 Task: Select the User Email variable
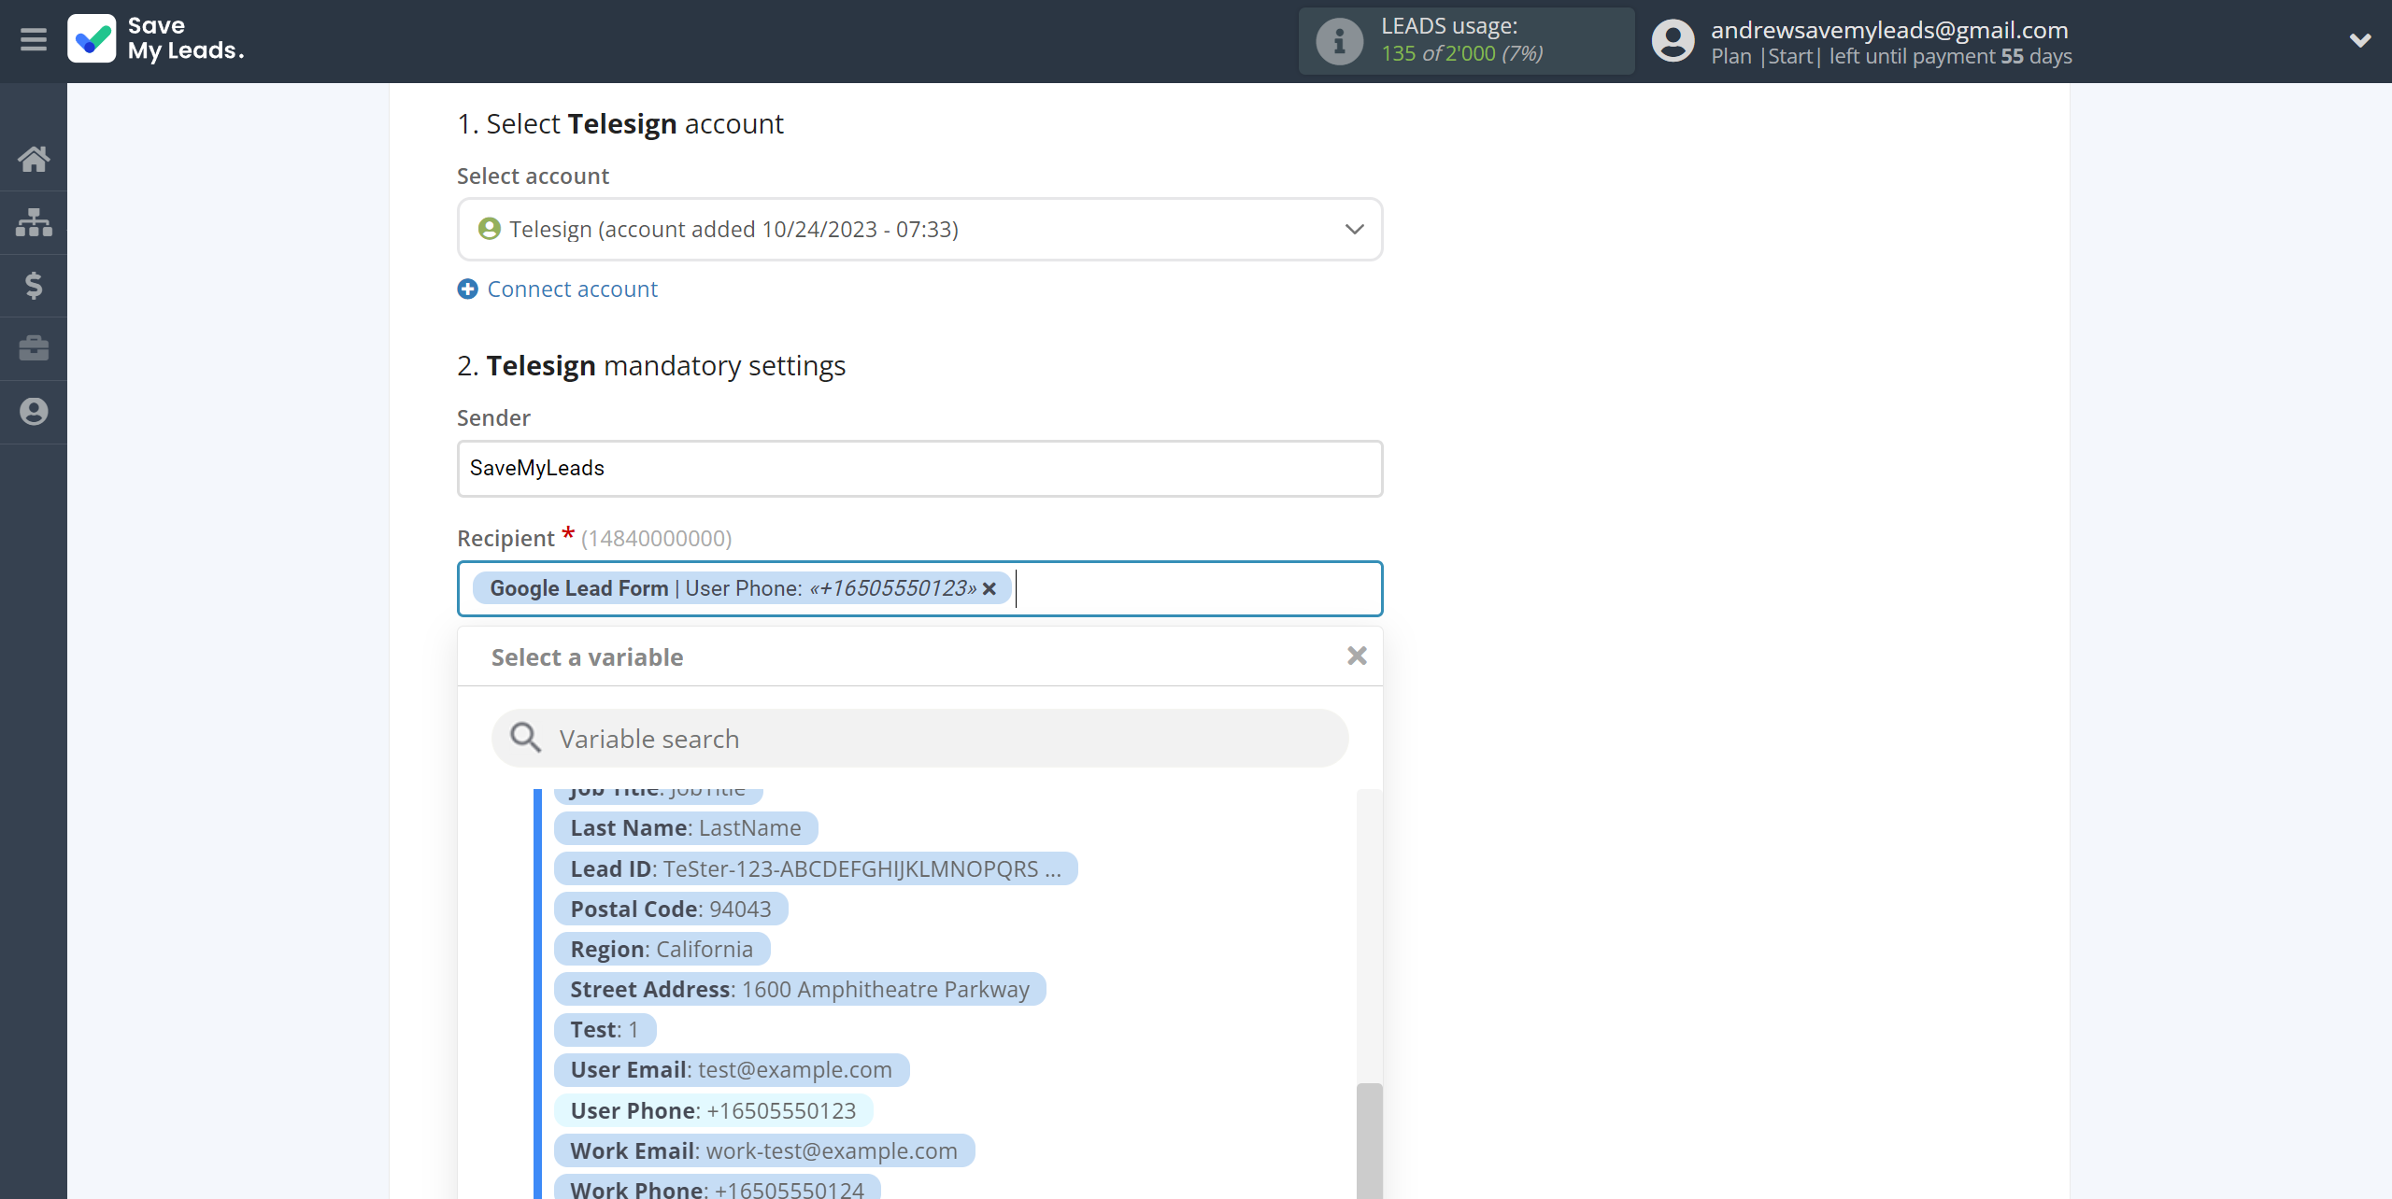coord(732,1069)
